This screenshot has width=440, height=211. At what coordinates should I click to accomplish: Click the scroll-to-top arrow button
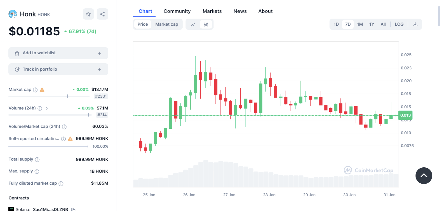tap(424, 176)
